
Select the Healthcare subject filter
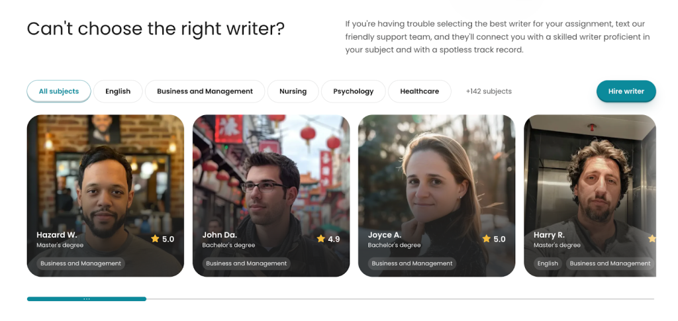click(419, 91)
